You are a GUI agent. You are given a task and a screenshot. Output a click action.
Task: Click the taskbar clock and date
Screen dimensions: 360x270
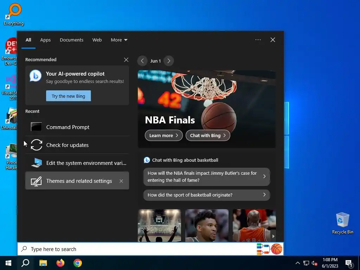[330, 263]
